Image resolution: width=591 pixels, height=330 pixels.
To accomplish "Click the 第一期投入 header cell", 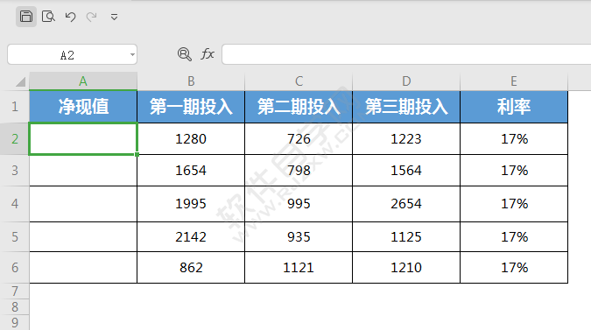I will pyautogui.click(x=191, y=107).
